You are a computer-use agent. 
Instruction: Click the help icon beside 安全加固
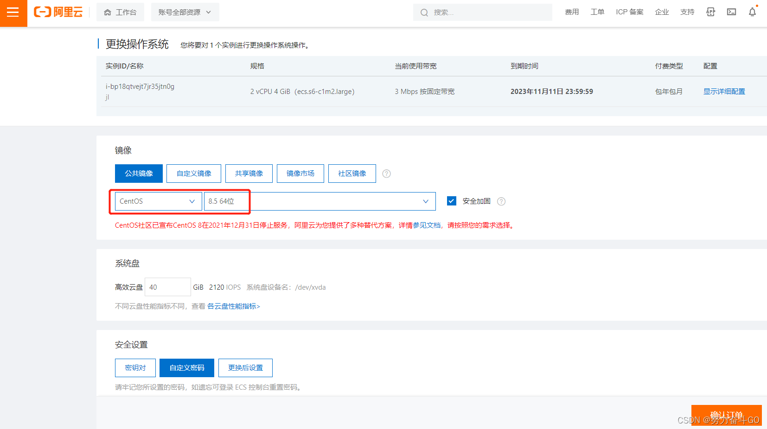pyautogui.click(x=501, y=201)
